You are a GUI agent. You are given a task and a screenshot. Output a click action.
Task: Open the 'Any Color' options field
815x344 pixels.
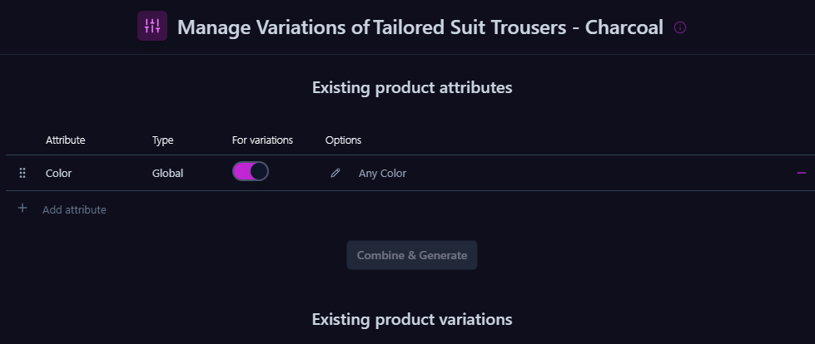[x=382, y=173]
